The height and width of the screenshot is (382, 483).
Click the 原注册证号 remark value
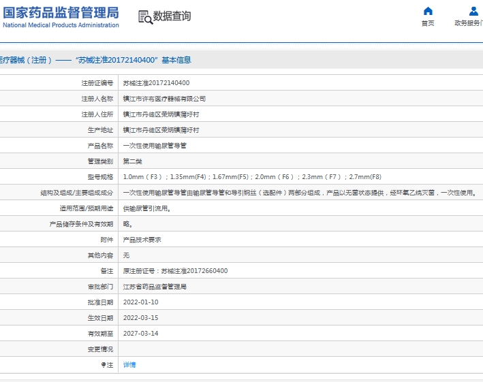point(175,271)
